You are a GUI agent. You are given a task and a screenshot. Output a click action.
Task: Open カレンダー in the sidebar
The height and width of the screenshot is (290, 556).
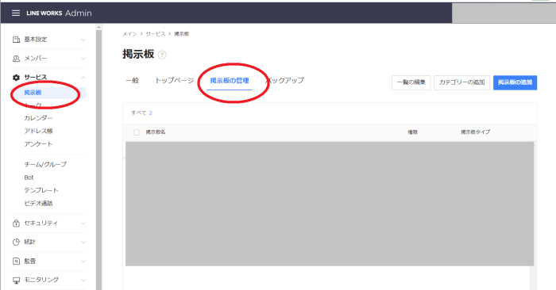[x=38, y=118]
